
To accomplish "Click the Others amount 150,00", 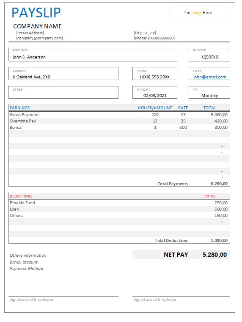I will (x=221, y=216).
